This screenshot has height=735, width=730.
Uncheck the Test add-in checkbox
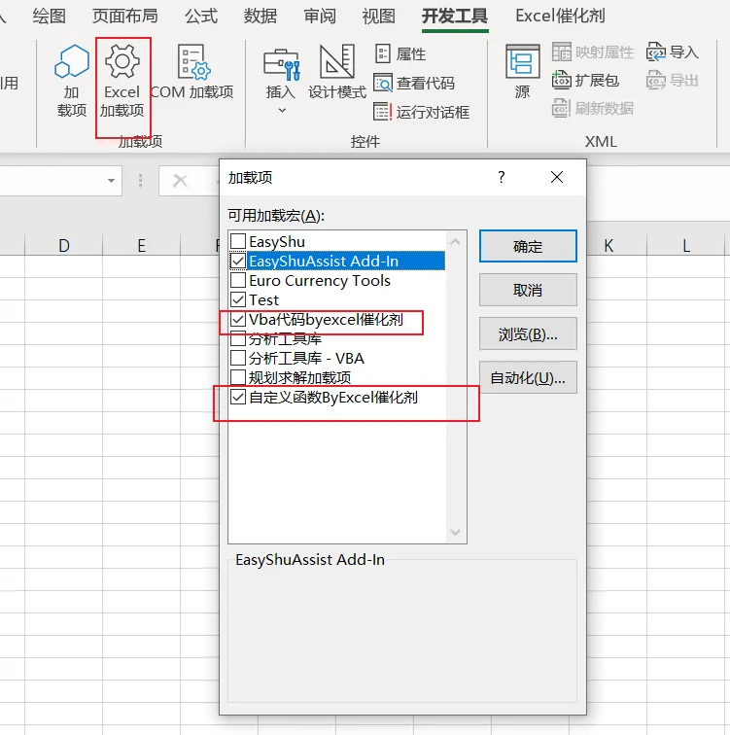[x=238, y=299]
